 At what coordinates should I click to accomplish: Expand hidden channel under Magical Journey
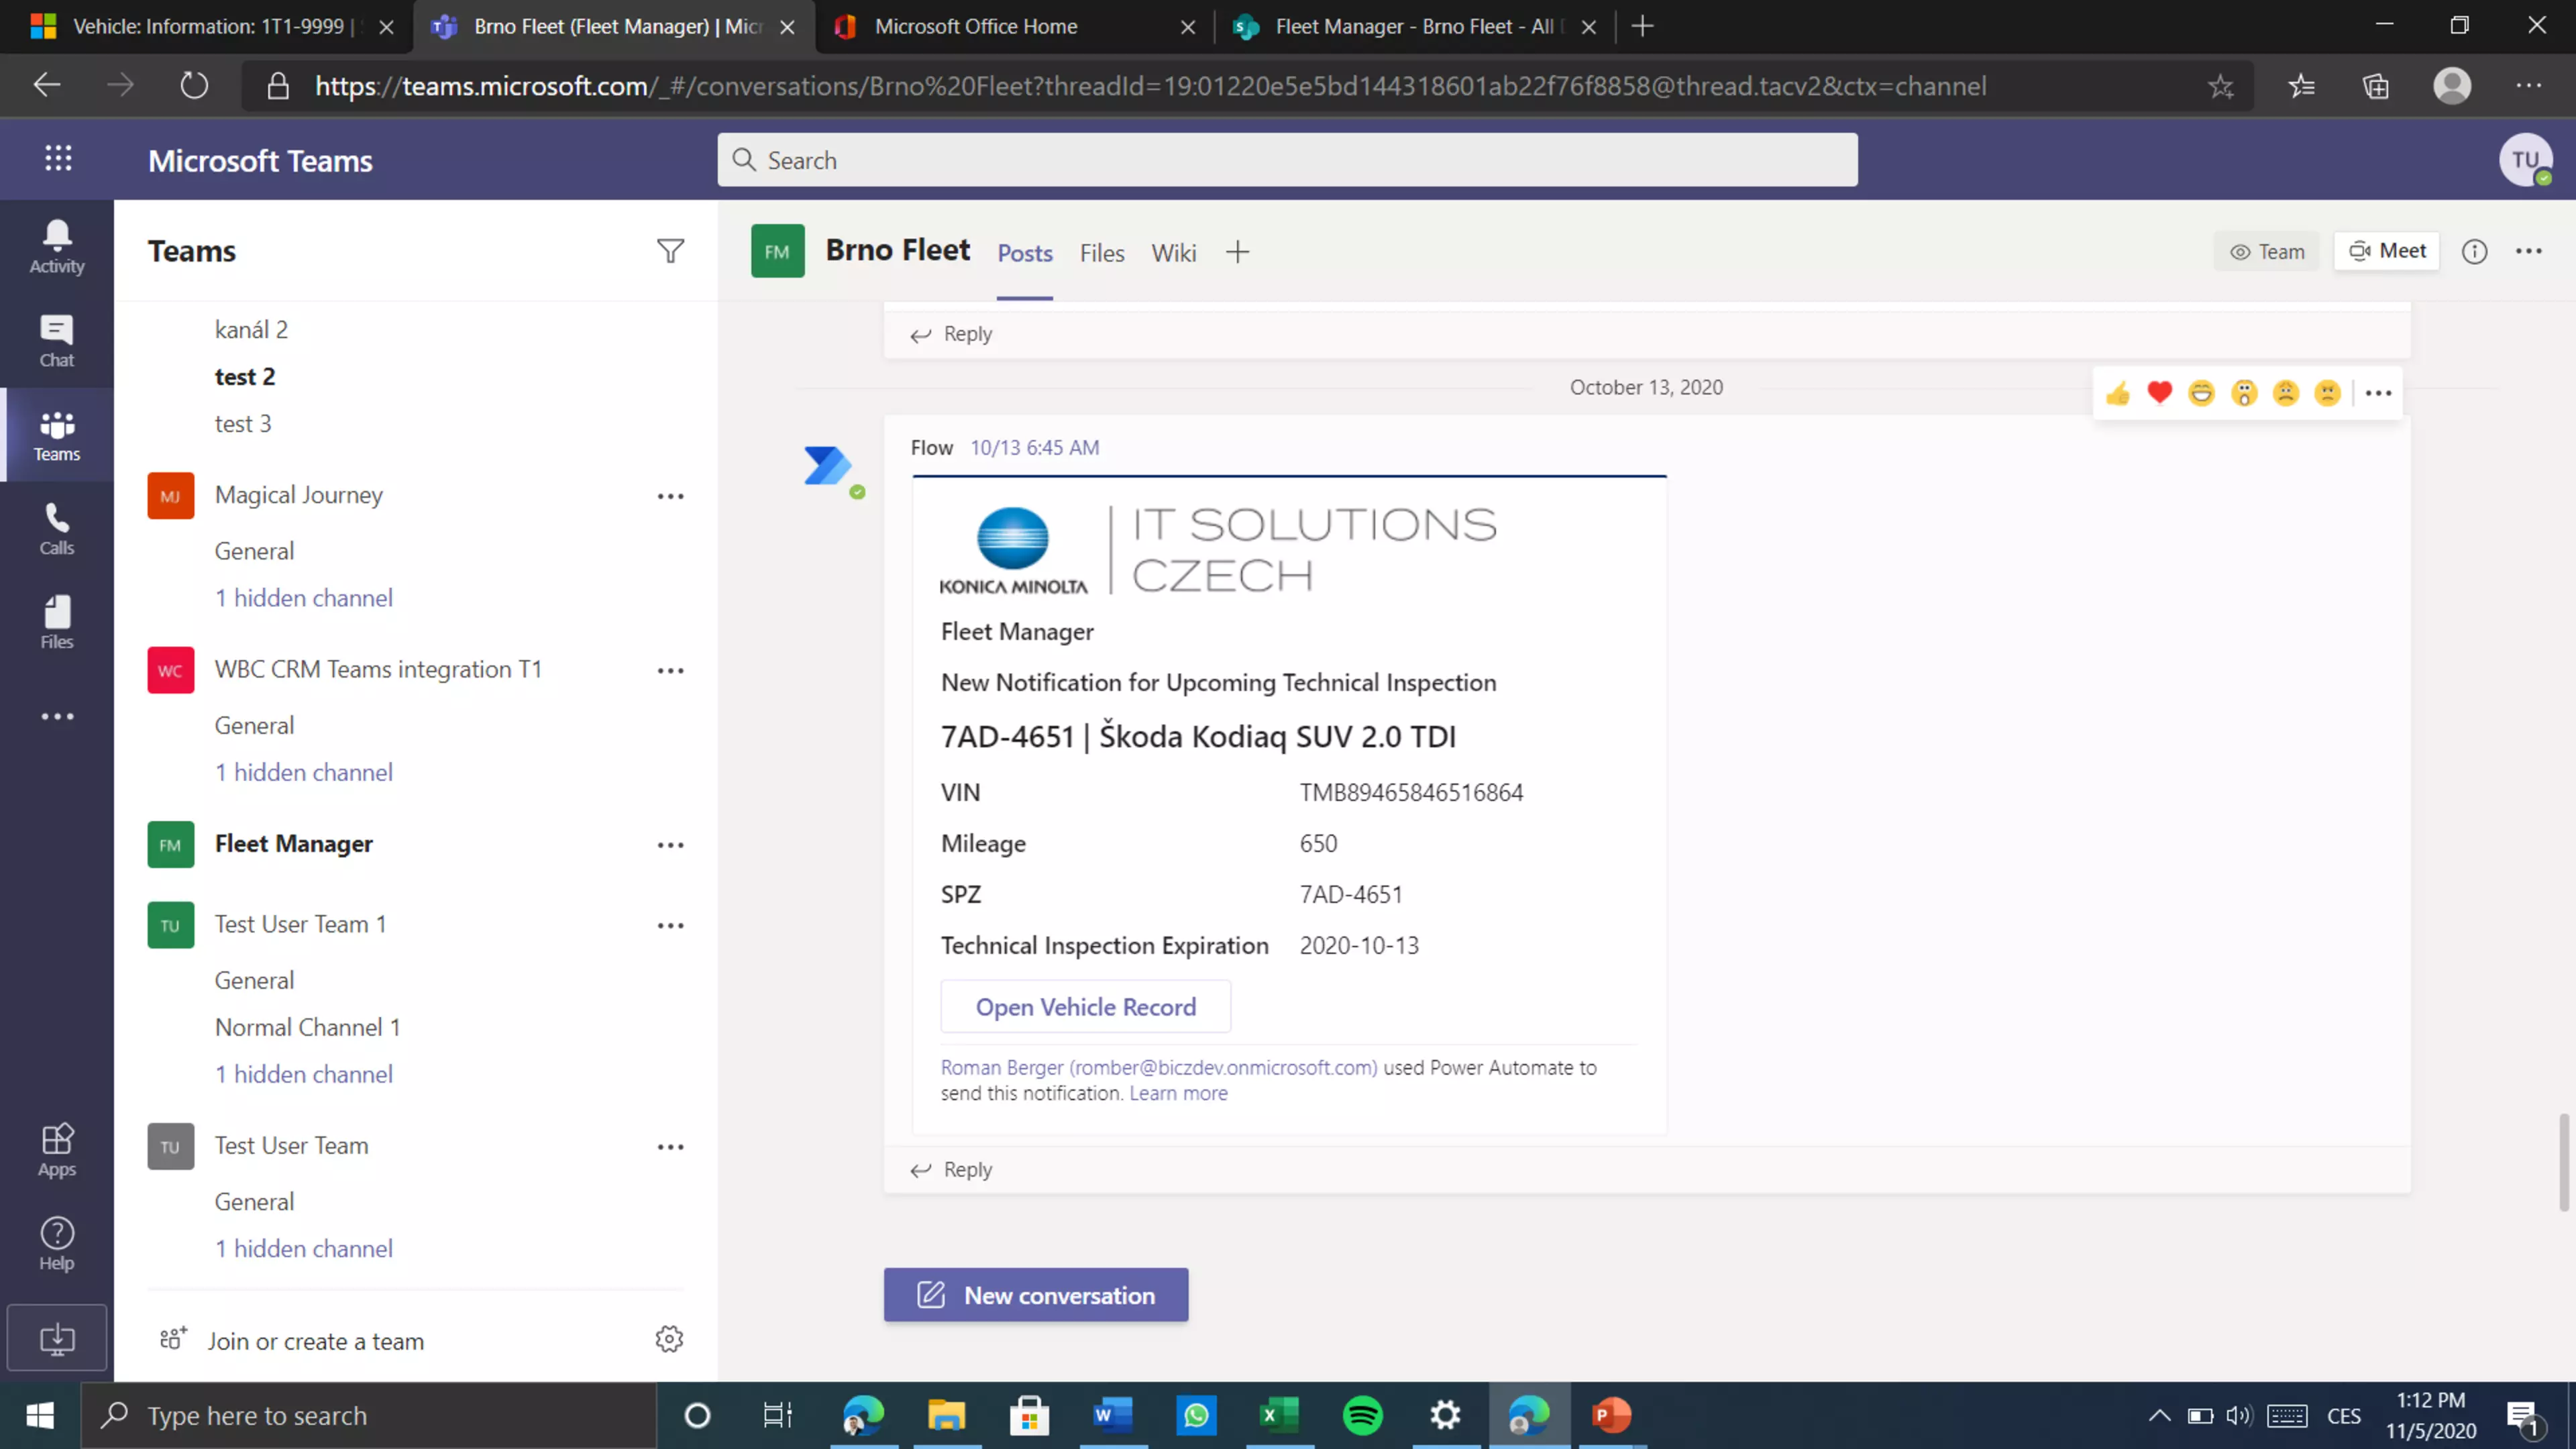(x=303, y=598)
